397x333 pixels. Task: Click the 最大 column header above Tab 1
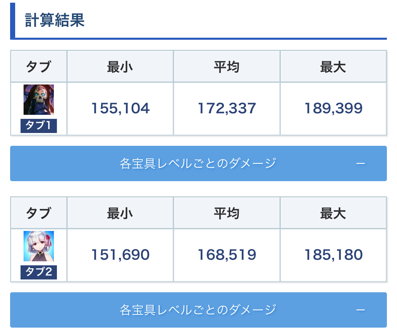333,67
